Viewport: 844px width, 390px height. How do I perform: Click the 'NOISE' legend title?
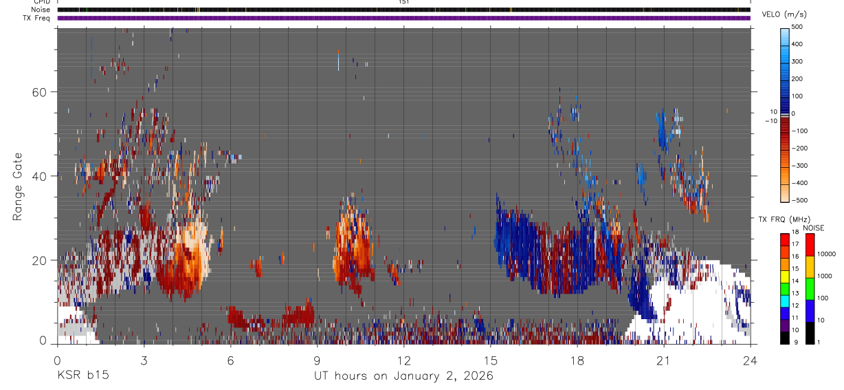(x=813, y=228)
